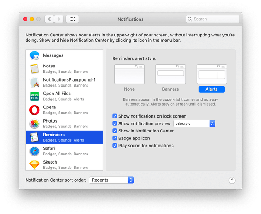Select Opera in the app list

point(64,110)
